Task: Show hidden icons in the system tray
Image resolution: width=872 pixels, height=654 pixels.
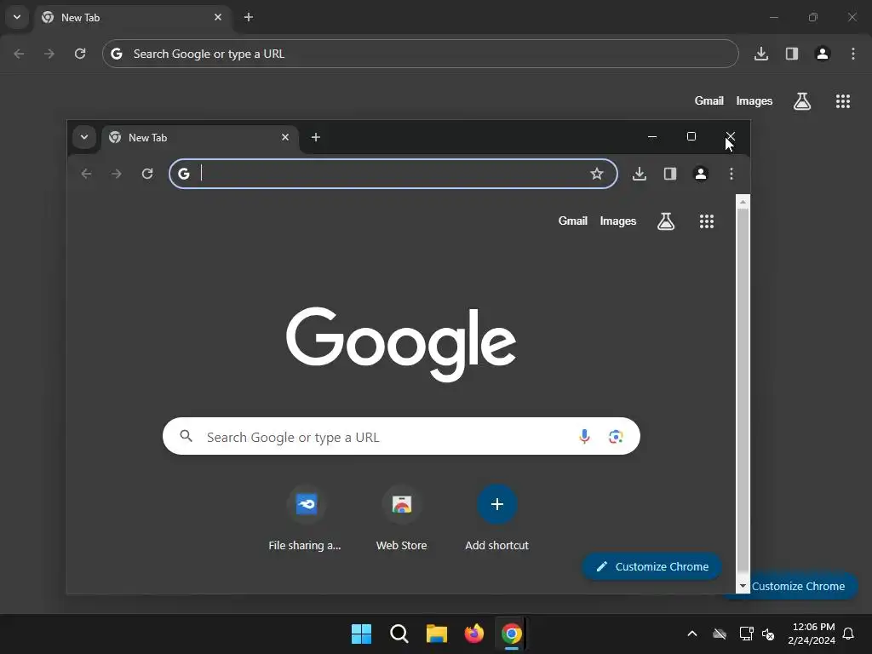Action: tap(691, 634)
